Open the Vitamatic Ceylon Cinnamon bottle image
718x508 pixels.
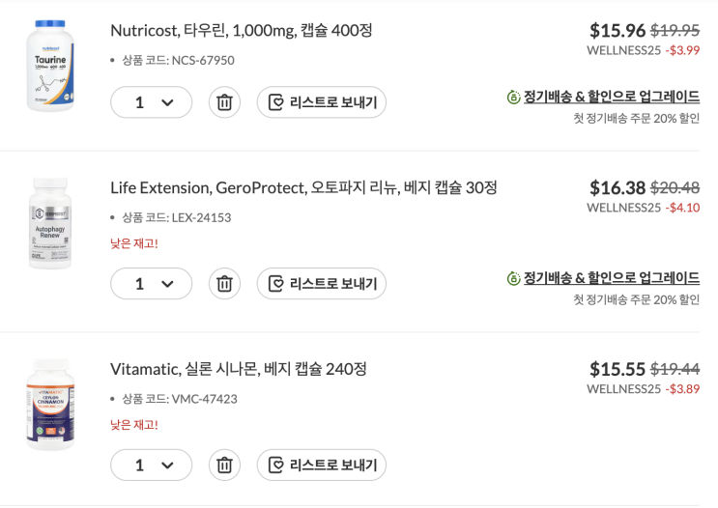(50, 405)
